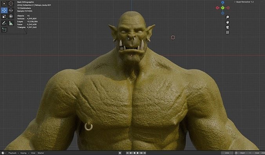Click the 'Back Orthographic' view label
The height and width of the screenshot is (155, 265).
[25, 2]
